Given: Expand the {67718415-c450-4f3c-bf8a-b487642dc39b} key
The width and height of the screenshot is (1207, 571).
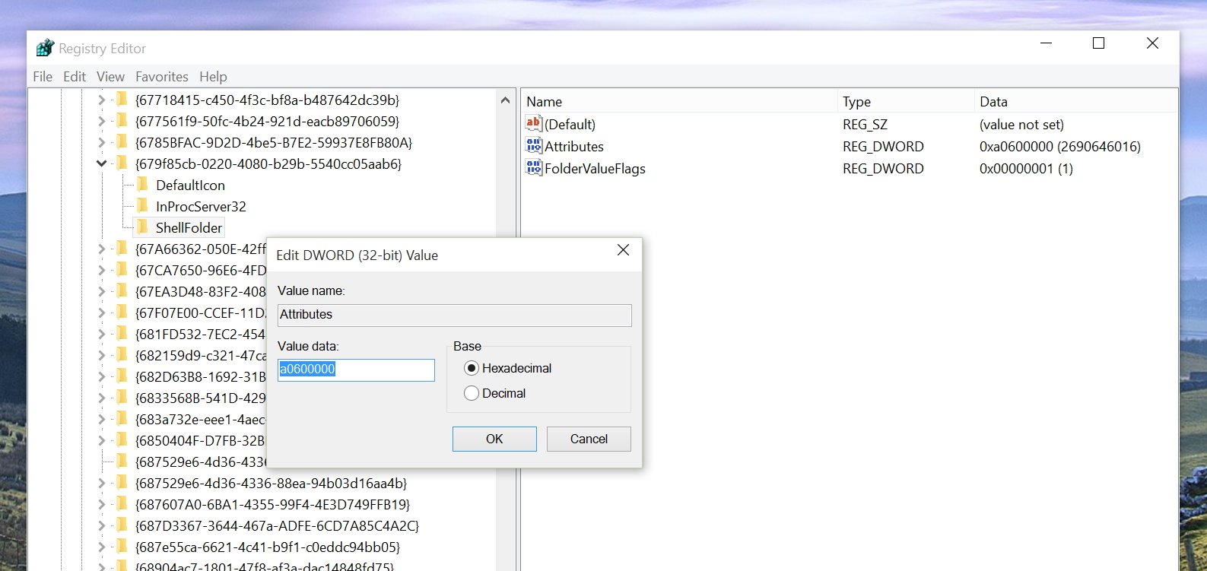Looking at the screenshot, I should 102,100.
